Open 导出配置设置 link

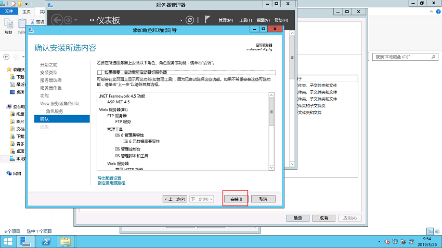pos(109,178)
